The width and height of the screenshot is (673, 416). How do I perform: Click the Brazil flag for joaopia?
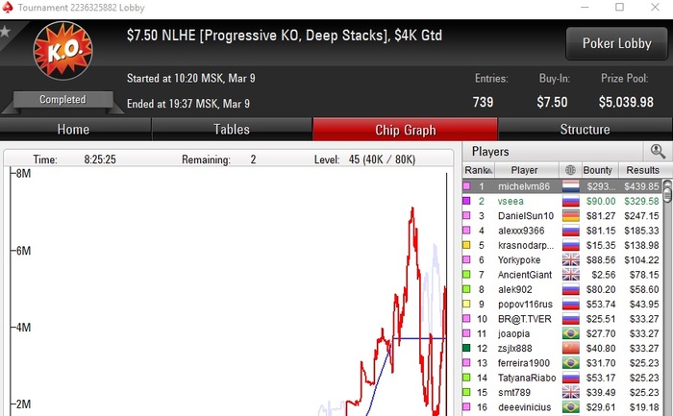pos(571,333)
